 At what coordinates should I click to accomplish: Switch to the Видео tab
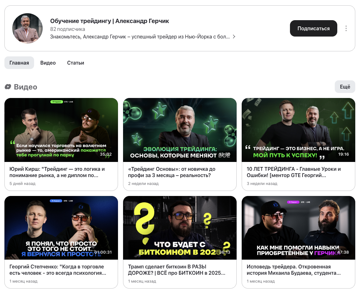[x=48, y=63]
